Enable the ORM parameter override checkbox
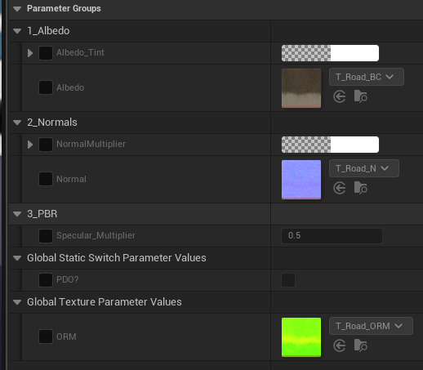 (46, 337)
